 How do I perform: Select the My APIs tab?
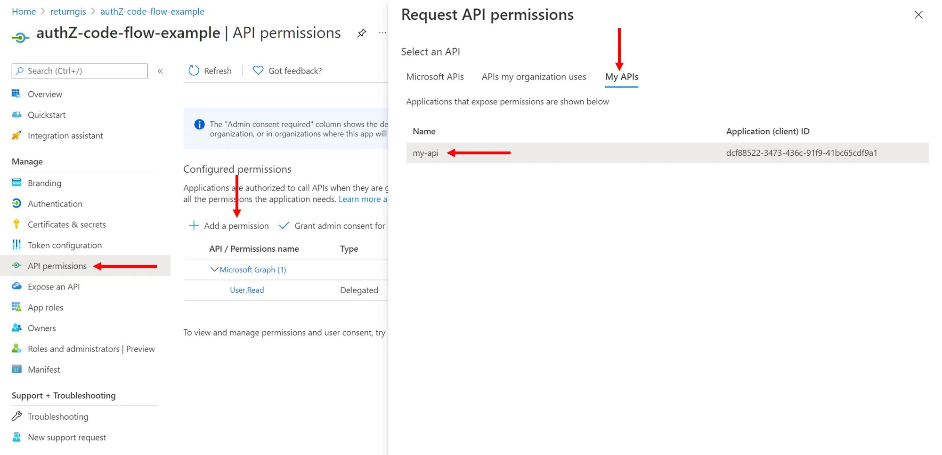coord(622,77)
